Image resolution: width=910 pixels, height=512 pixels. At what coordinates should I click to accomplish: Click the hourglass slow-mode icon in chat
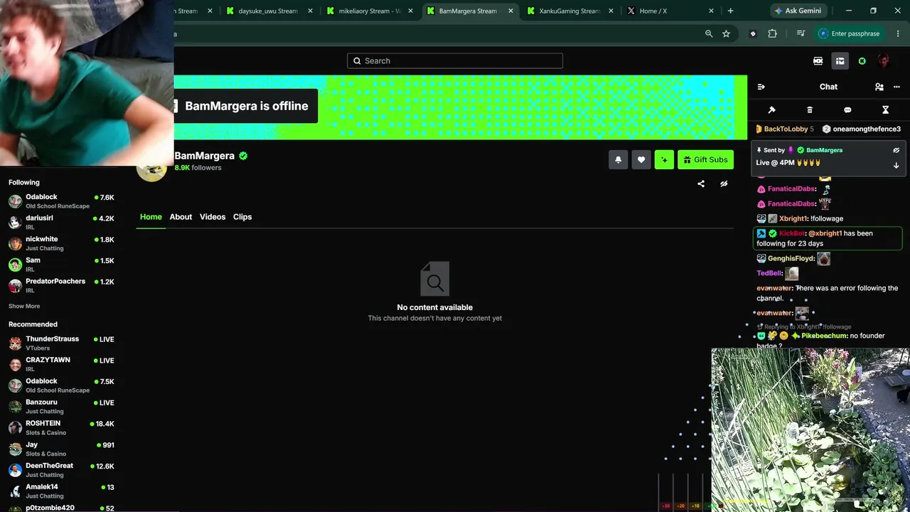pyautogui.click(x=885, y=110)
